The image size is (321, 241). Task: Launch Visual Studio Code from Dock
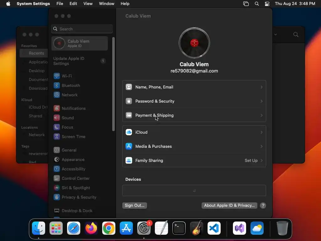coord(214,228)
